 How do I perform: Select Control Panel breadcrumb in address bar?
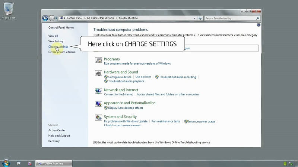pyautogui.click(x=74, y=18)
